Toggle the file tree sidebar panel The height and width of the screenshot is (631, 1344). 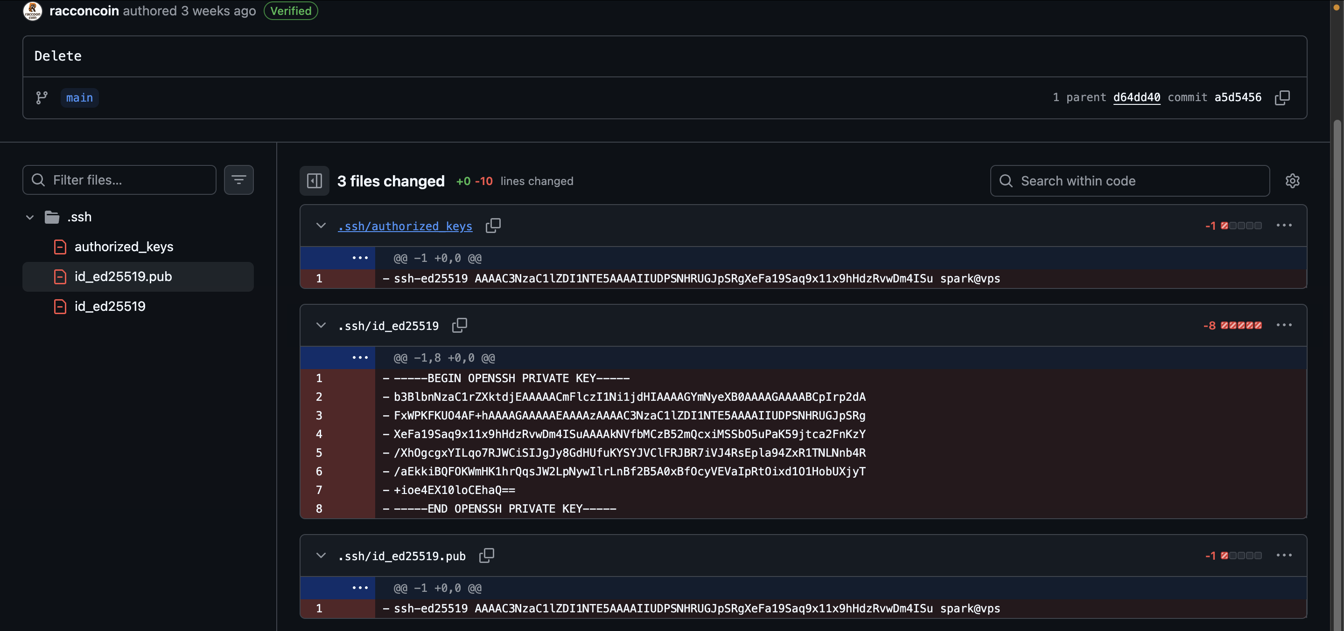[x=314, y=181]
